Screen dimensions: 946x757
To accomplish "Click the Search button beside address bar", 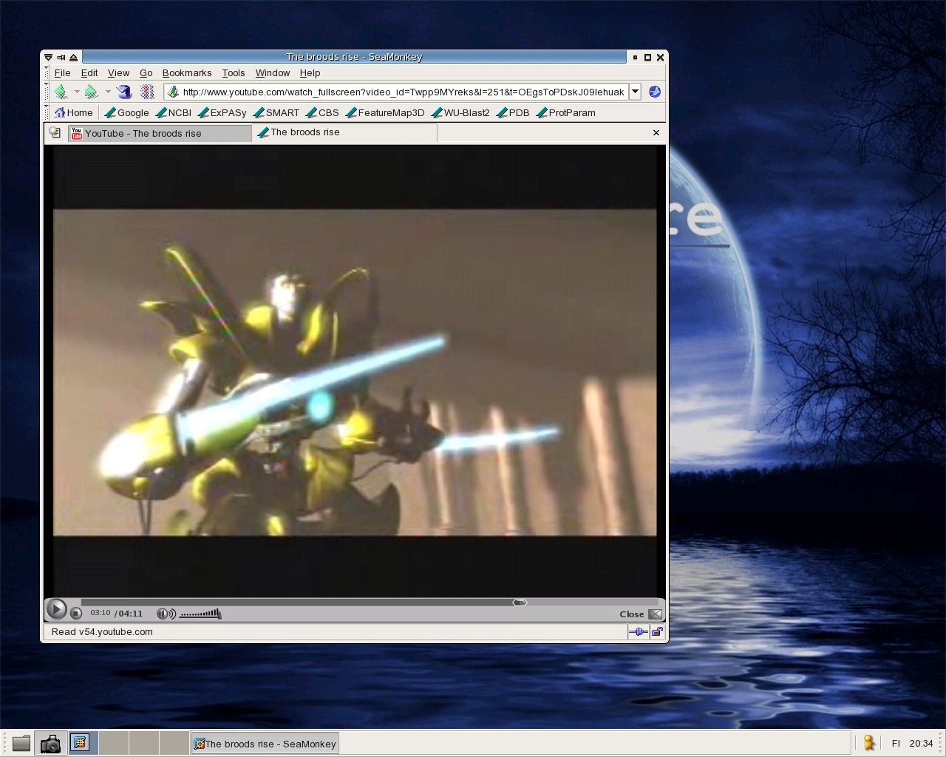I will point(654,92).
